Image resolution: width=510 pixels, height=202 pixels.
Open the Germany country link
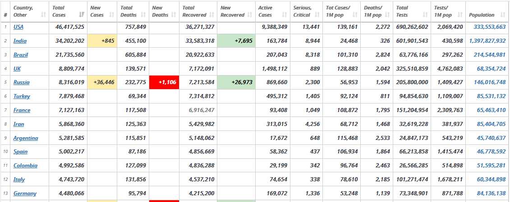[25, 193]
